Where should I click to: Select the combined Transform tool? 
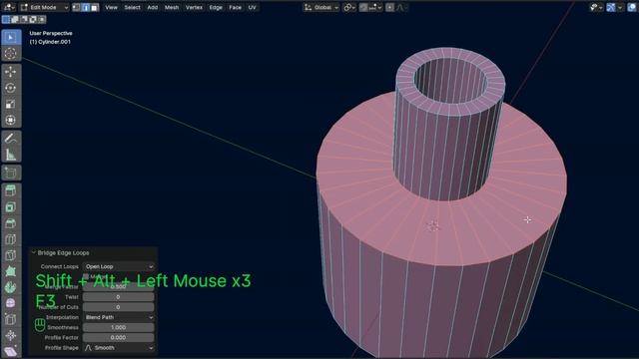click(x=11, y=120)
